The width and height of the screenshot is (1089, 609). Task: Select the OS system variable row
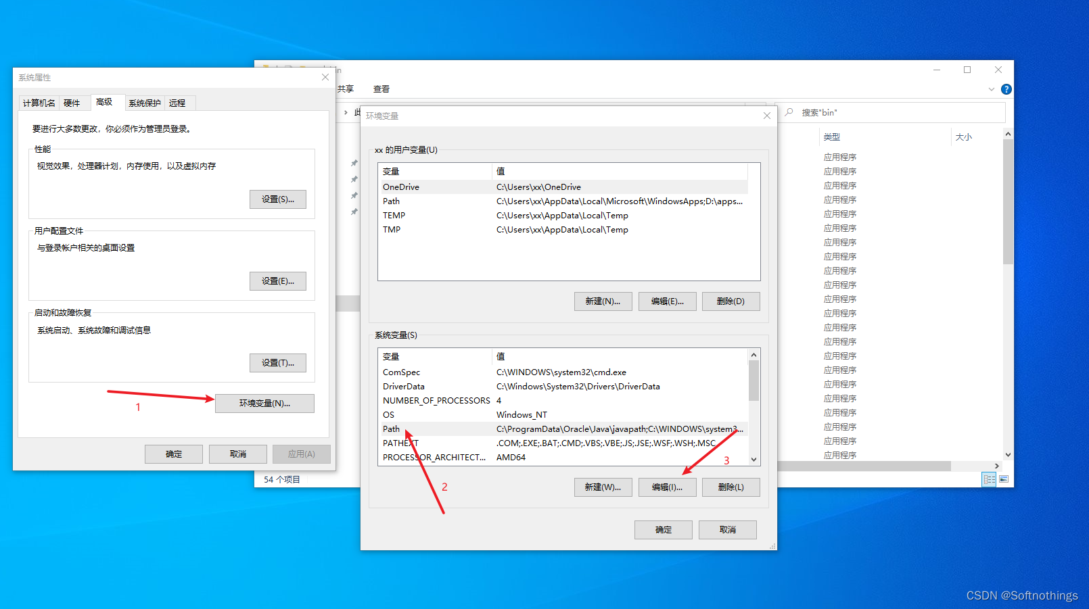(563, 415)
